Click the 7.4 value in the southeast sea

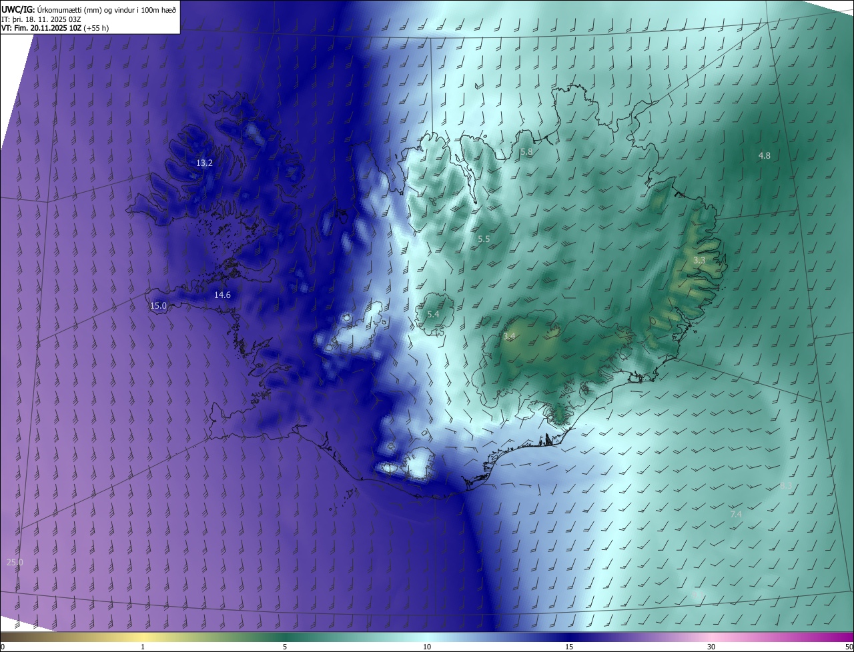pos(736,514)
